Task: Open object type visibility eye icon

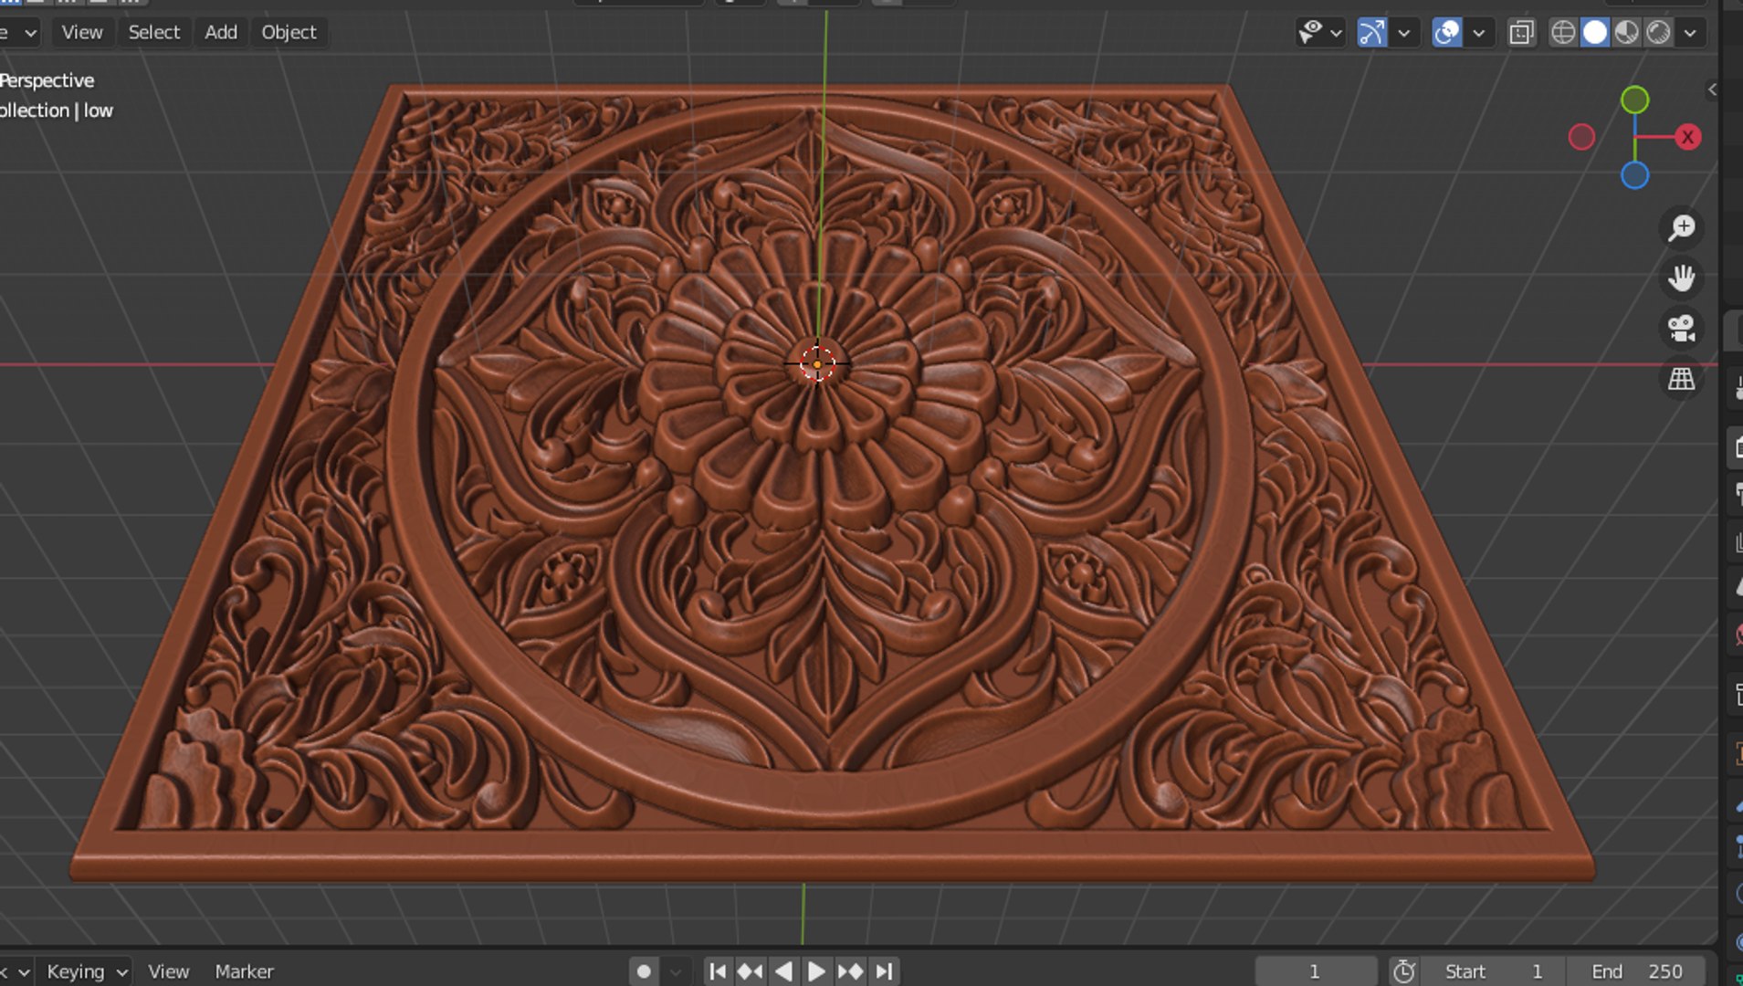Action: 1311,32
